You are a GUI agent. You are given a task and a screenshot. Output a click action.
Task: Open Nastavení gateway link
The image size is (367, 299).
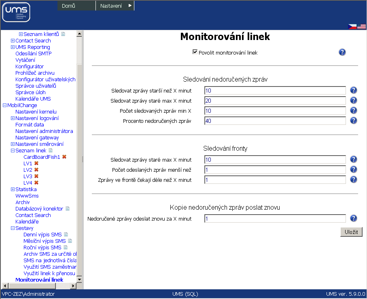tap(37, 138)
